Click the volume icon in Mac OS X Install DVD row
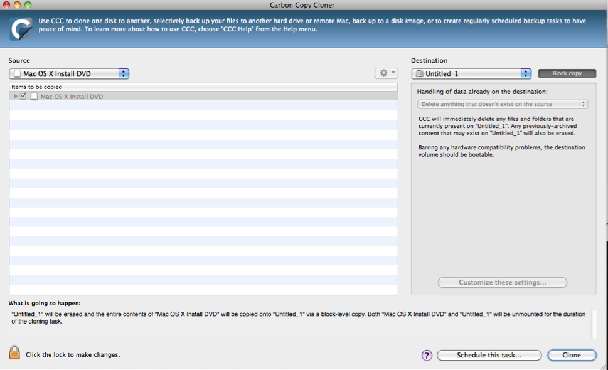This screenshot has height=370, width=608. click(x=34, y=97)
